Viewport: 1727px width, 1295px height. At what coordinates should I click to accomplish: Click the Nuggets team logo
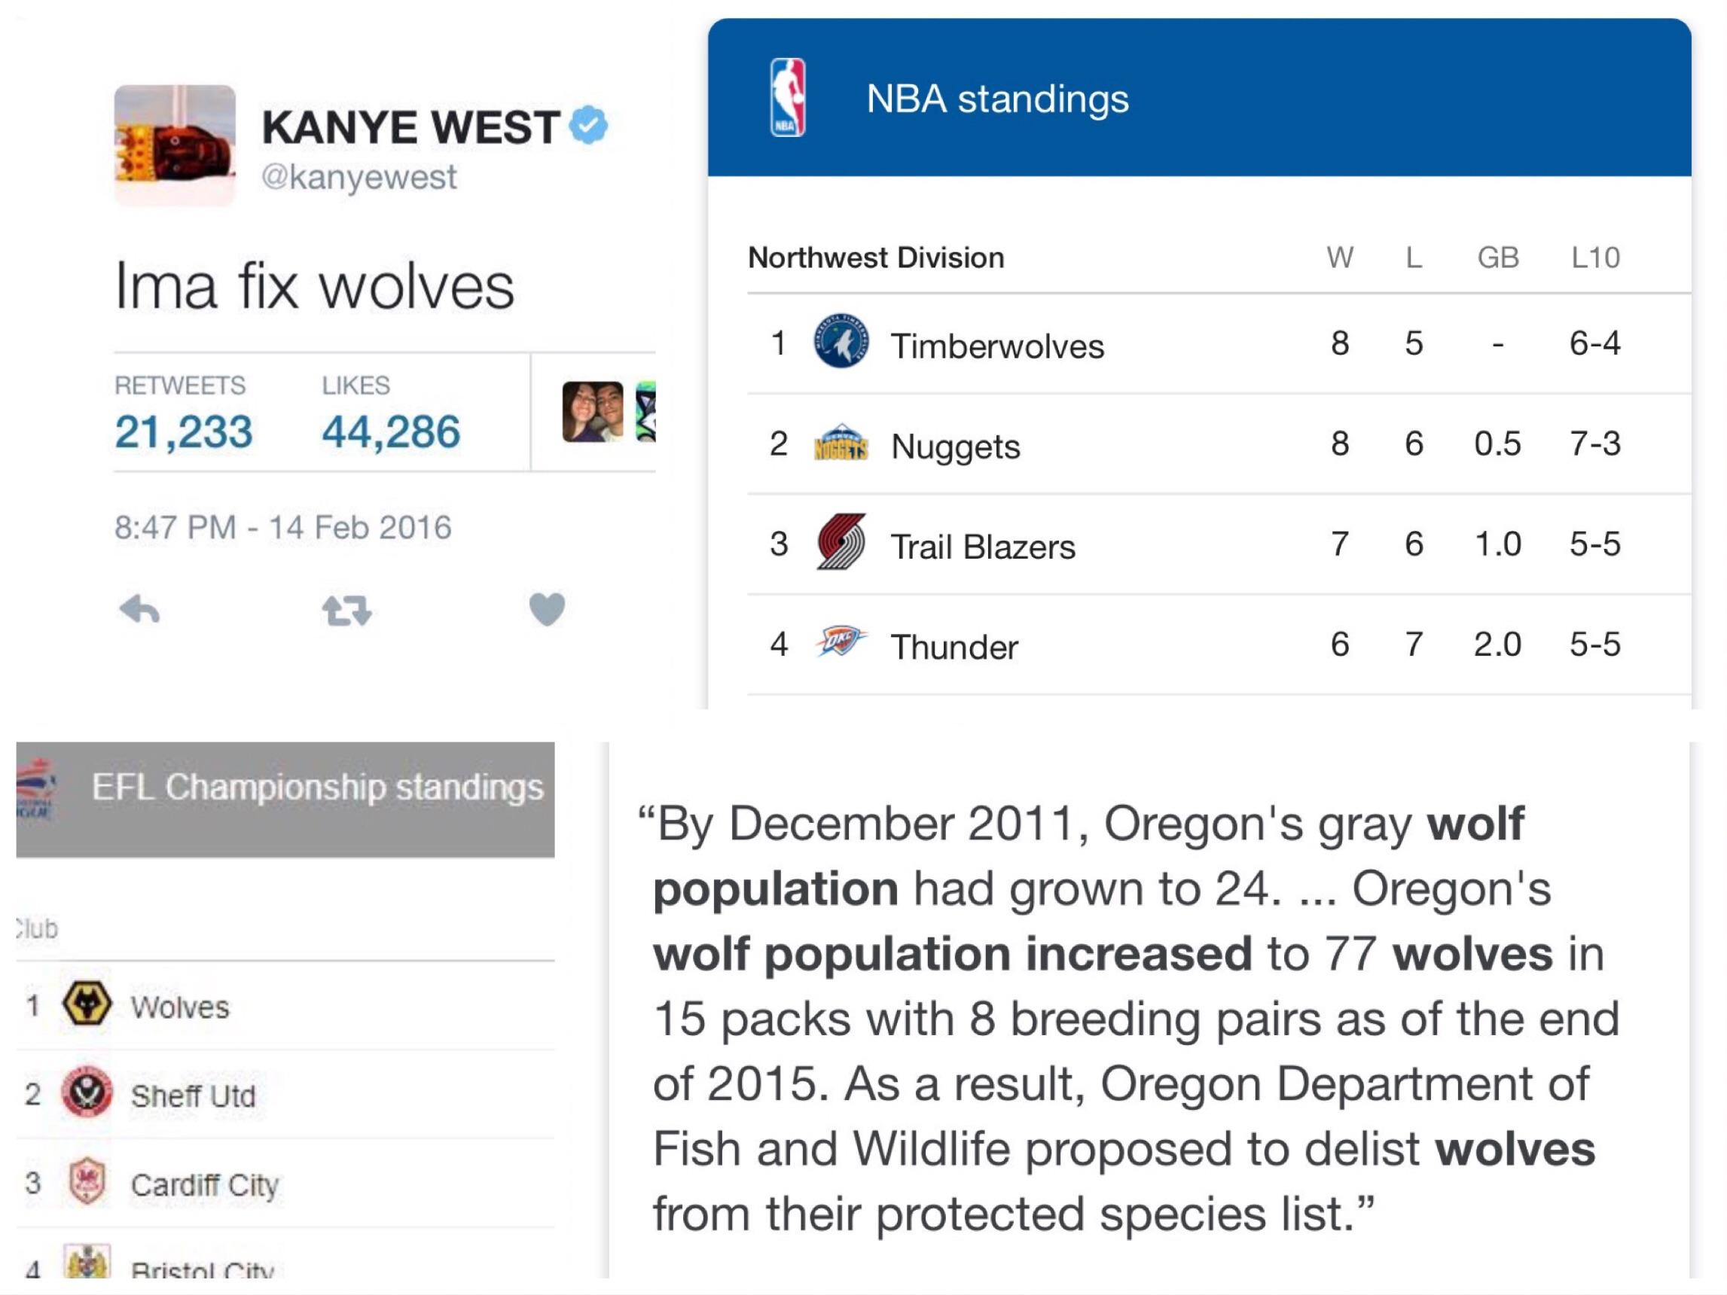click(x=841, y=443)
